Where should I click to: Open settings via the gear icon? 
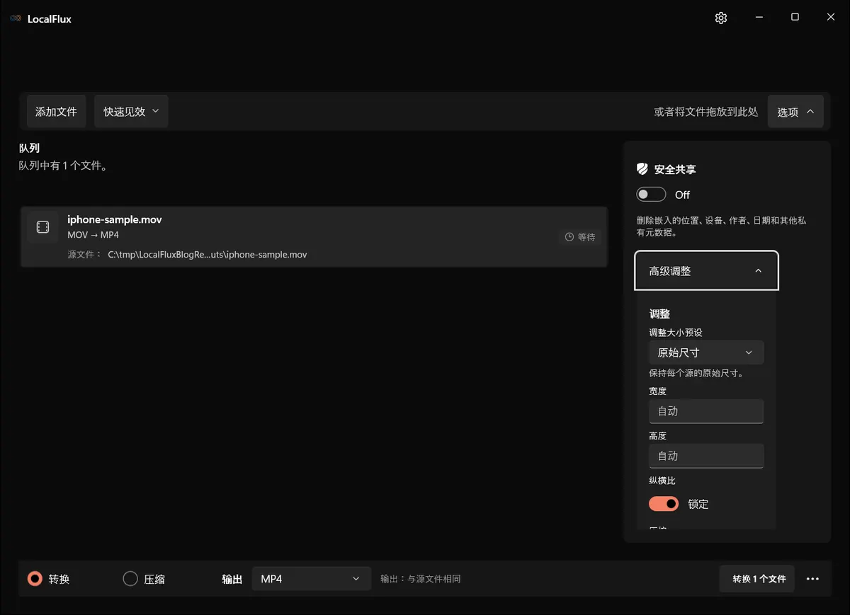(x=721, y=18)
